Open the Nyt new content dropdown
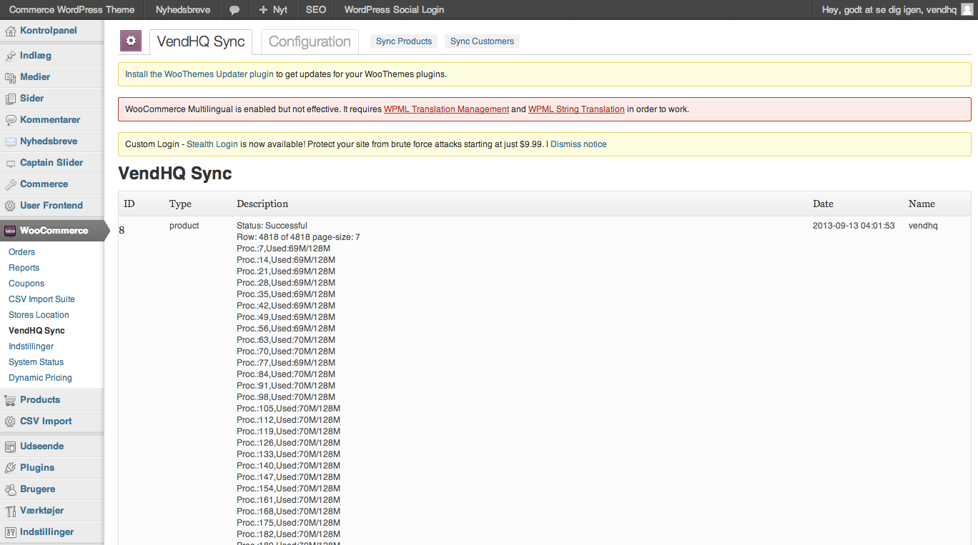This screenshot has width=978, height=545. (x=273, y=10)
